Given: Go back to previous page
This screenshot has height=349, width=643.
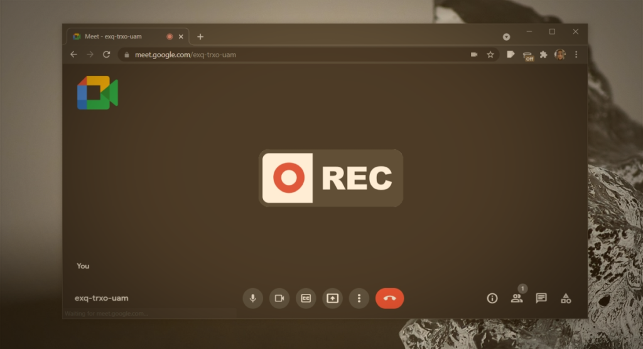Looking at the screenshot, I should coord(73,55).
